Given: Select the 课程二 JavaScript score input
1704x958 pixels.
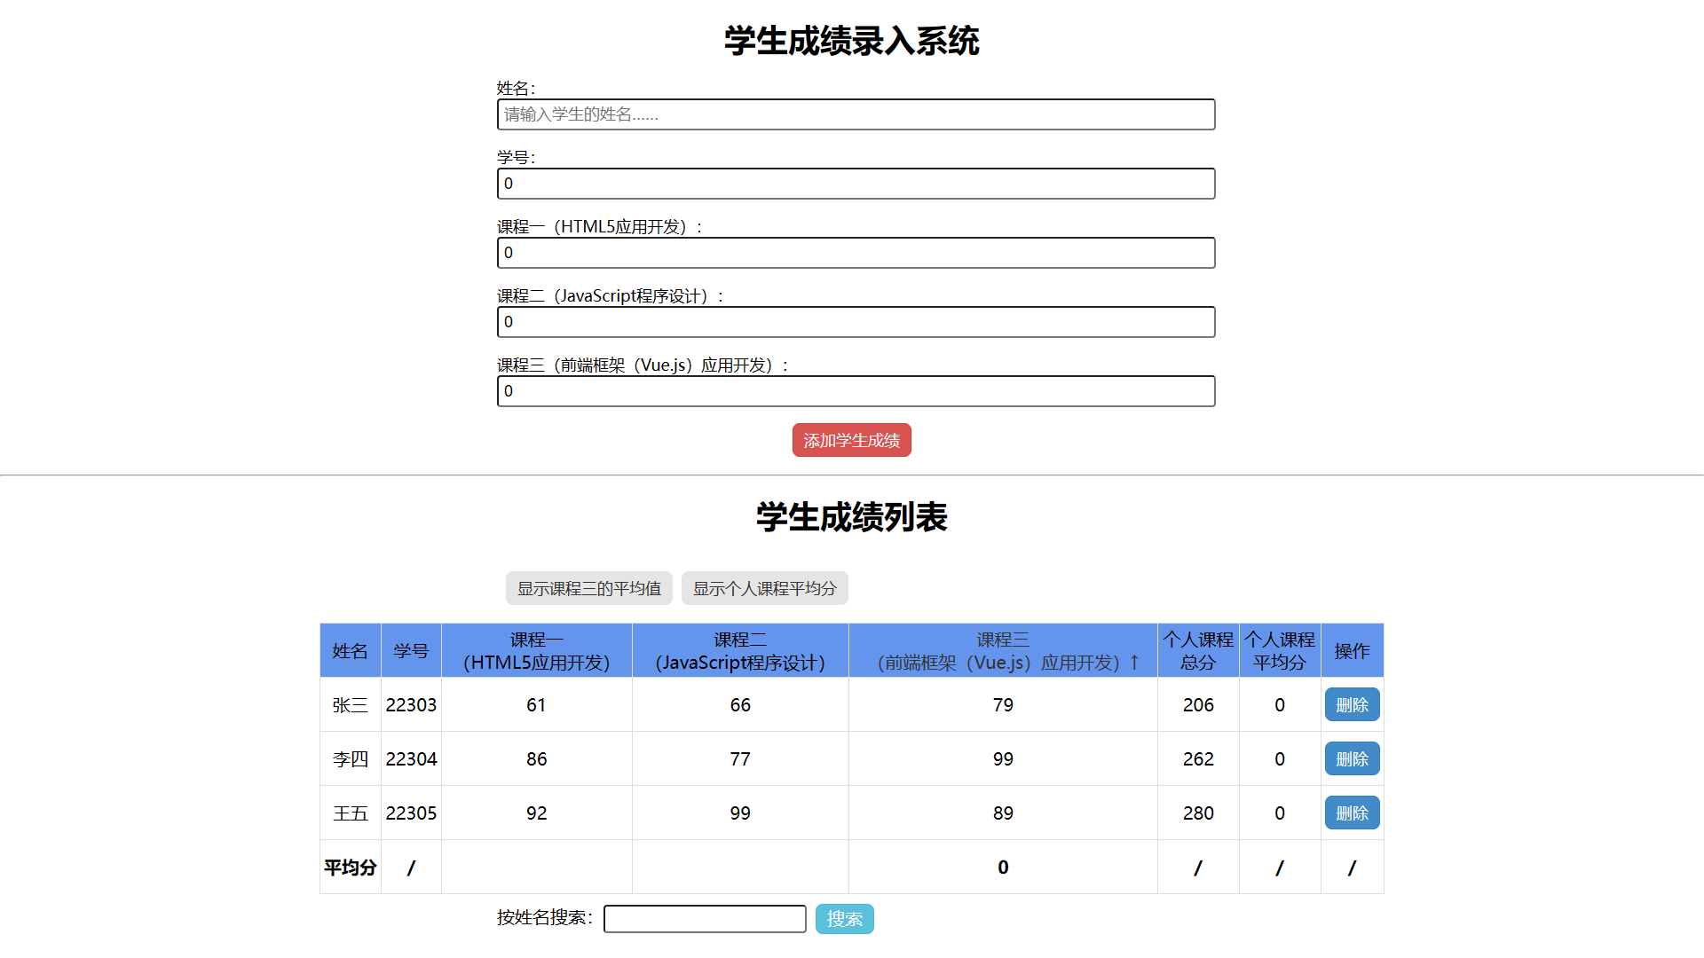Looking at the screenshot, I should (856, 322).
